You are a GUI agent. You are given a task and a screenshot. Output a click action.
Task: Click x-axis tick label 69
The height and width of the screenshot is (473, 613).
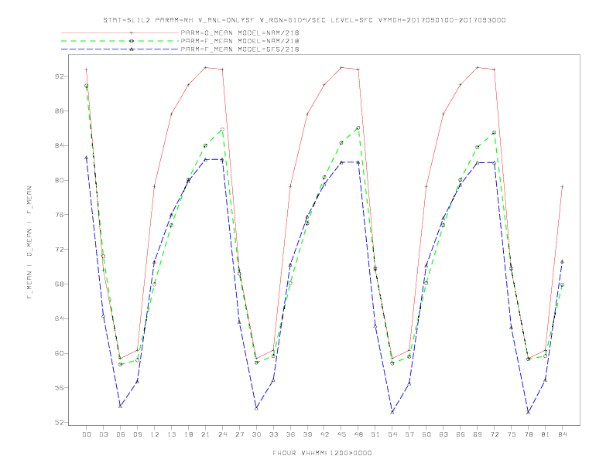[478, 434]
